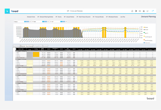Collapse the Category: W Knitwear group
161x110 pixels.
pos(17,59)
